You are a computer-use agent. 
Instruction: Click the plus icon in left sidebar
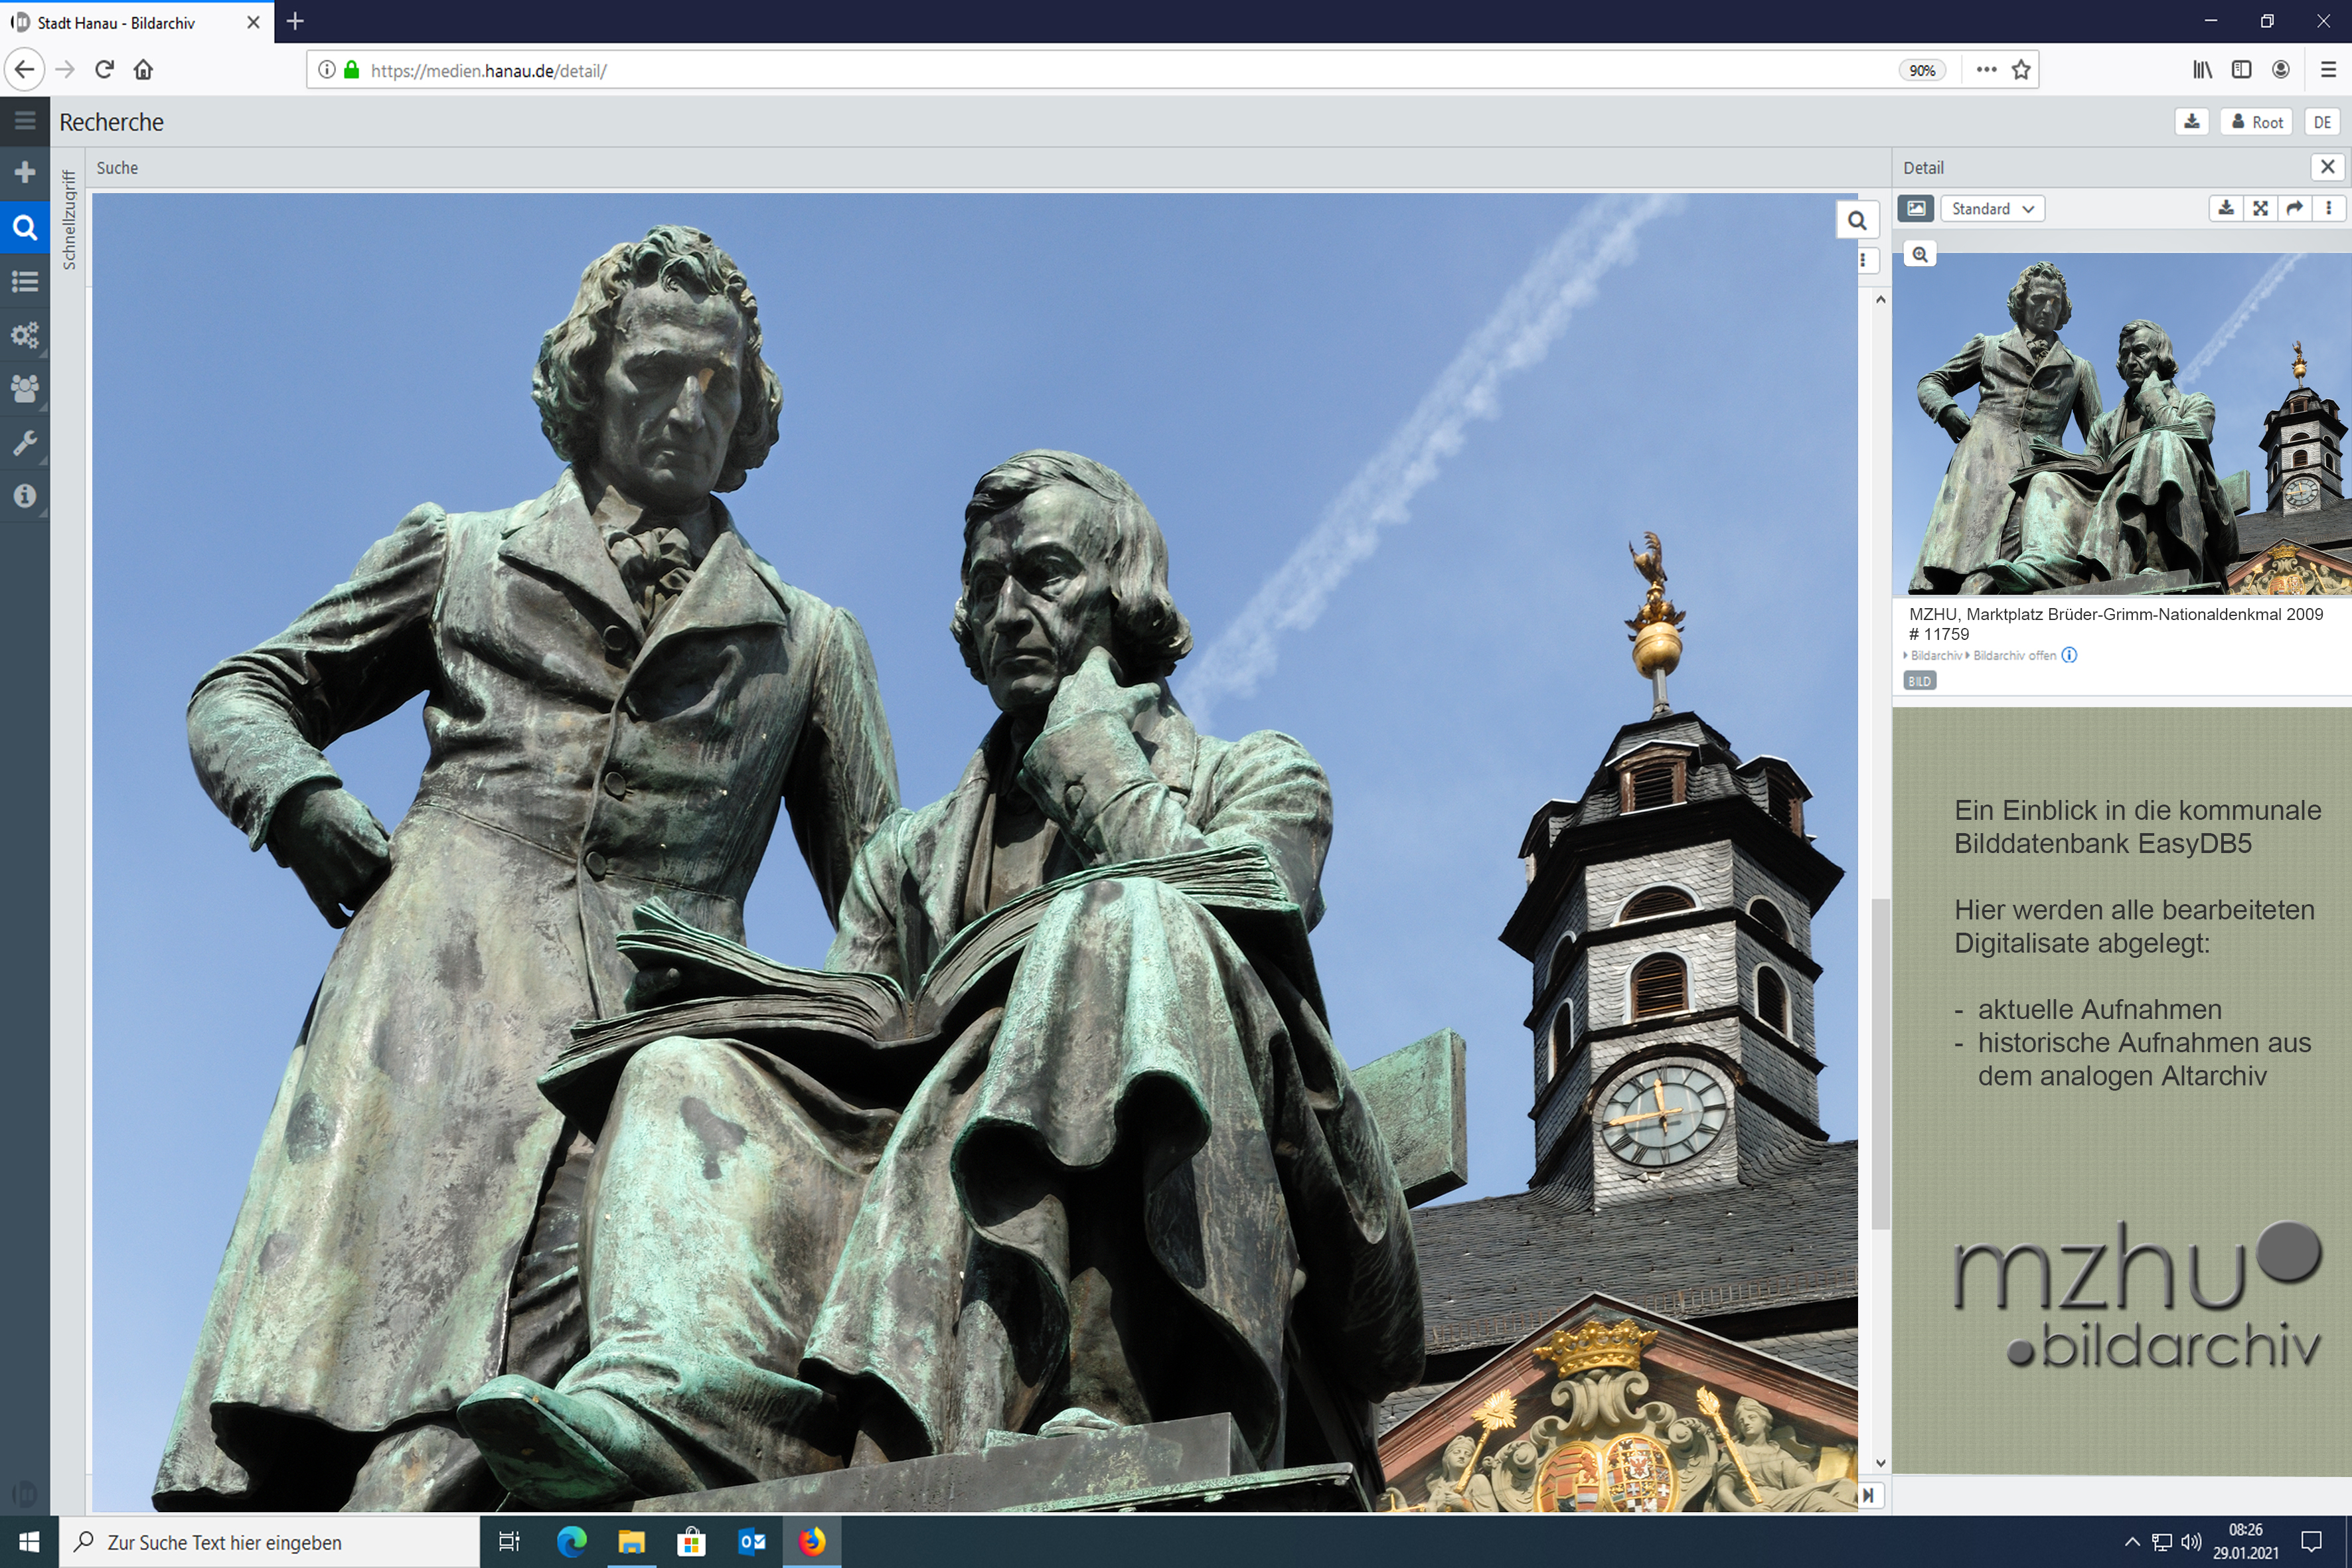(25, 173)
